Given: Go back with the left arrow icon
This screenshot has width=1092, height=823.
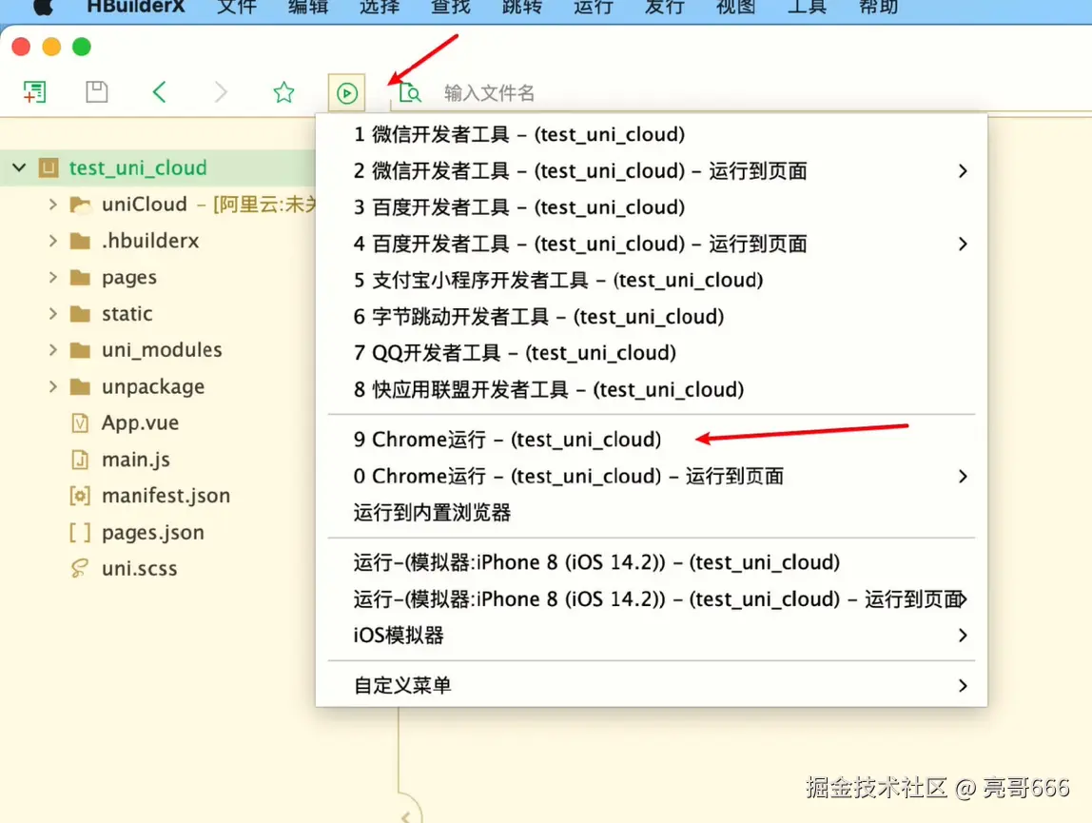Looking at the screenshot, I should 159,92.
